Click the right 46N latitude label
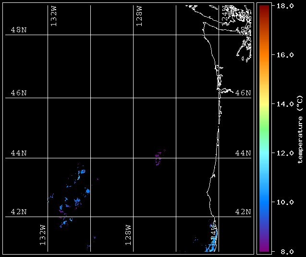 point(243,93)
